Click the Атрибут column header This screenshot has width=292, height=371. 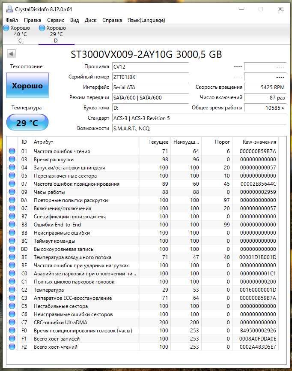(x=85, y=142)
